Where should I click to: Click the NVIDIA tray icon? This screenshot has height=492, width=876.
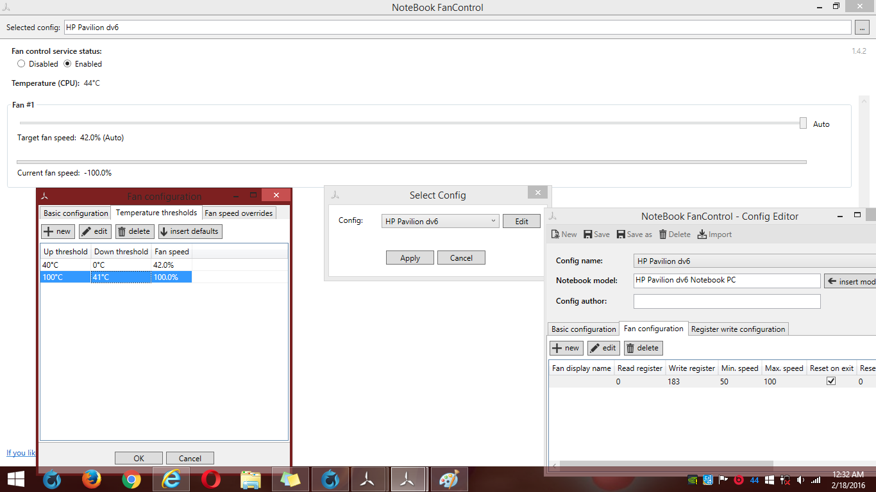click(x=693, y=480)
